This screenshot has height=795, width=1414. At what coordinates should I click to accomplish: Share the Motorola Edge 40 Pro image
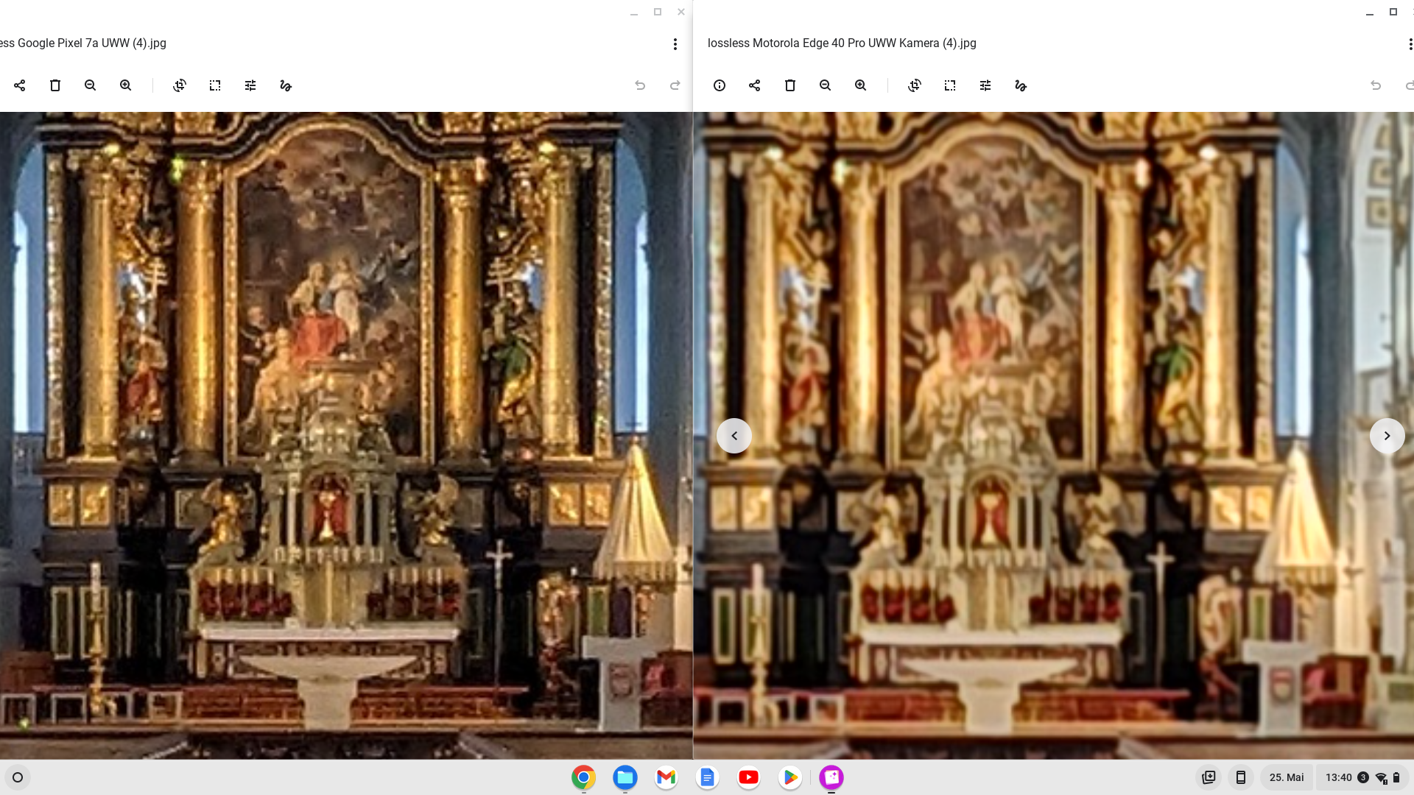click(755, 85)
